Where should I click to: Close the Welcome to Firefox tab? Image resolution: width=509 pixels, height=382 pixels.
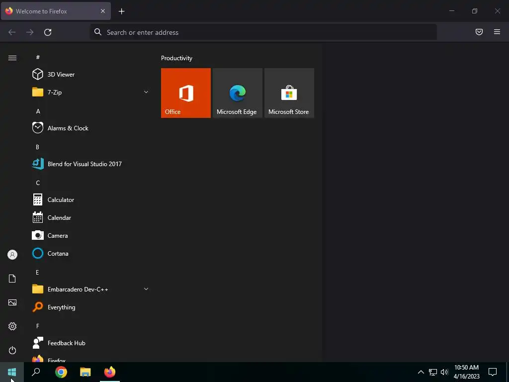(103, 11)
